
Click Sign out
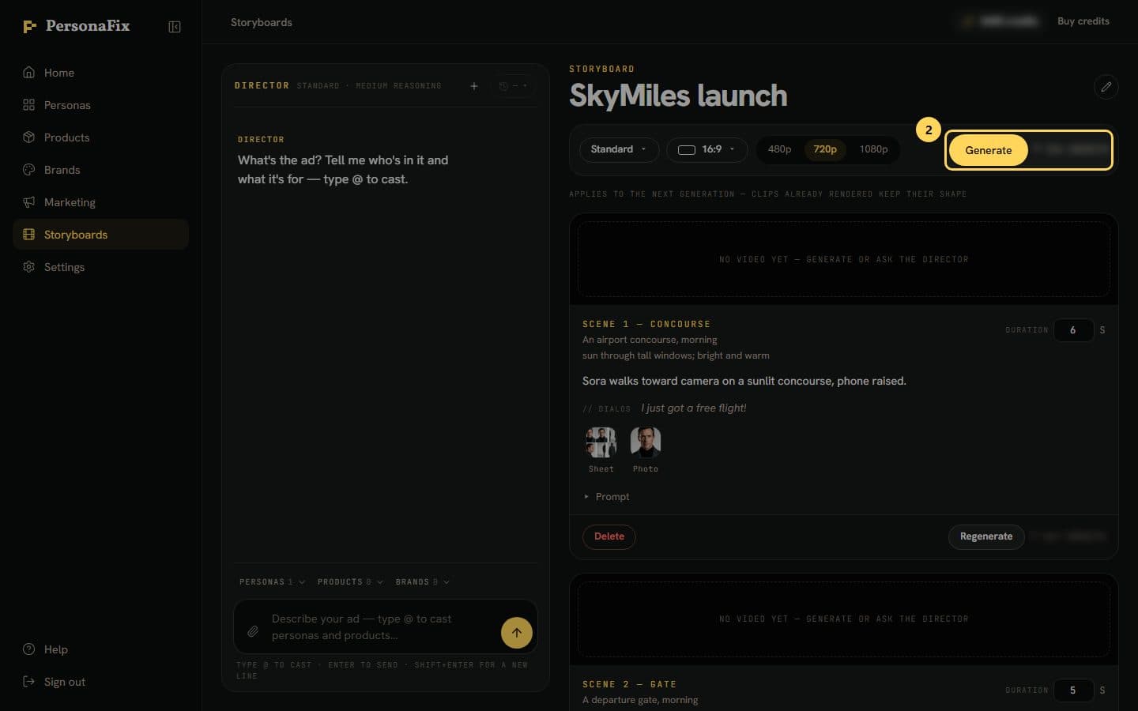coord(100,682)
